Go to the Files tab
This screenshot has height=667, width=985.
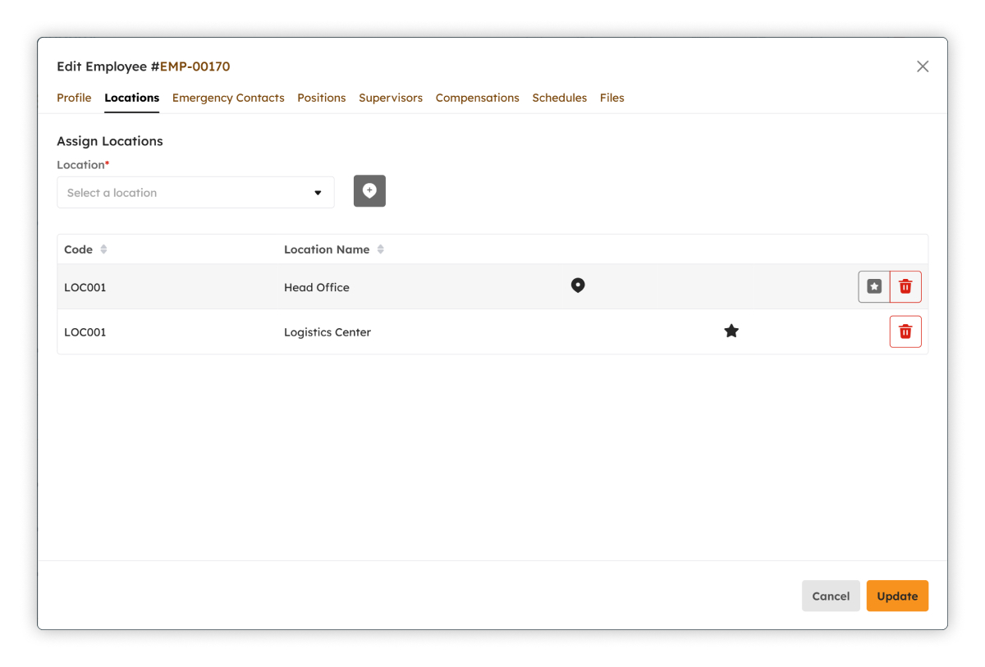tap(612, 98)
